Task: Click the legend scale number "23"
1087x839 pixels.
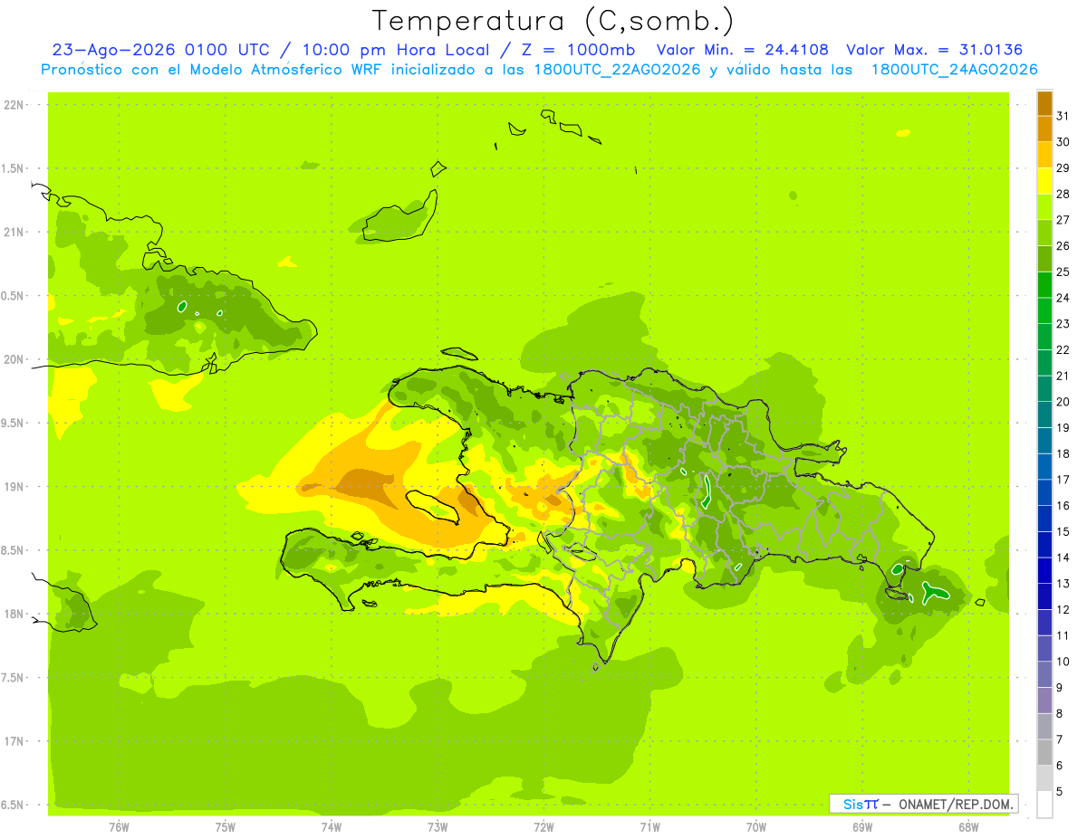Action: click(1063, 323)
